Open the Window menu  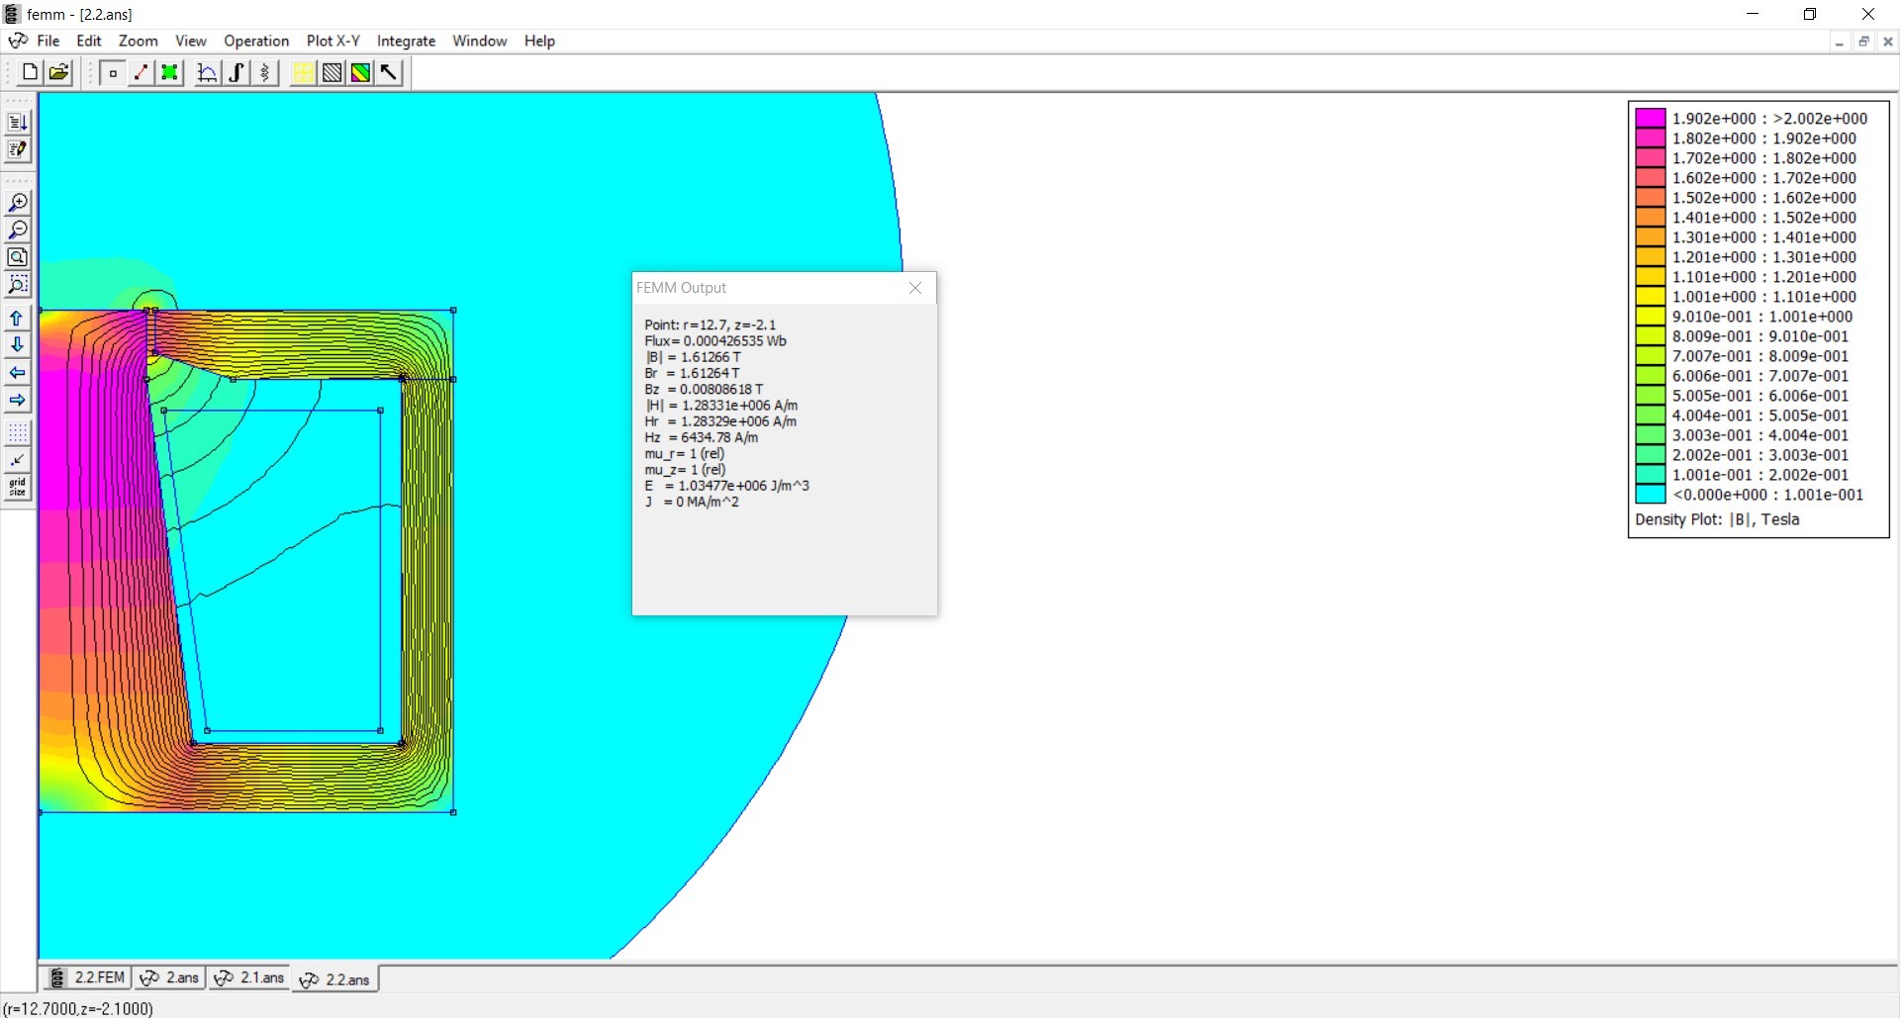[x=480, y=41]
